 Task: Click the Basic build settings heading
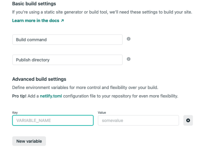pyautogui.click(x=34, y=4)
